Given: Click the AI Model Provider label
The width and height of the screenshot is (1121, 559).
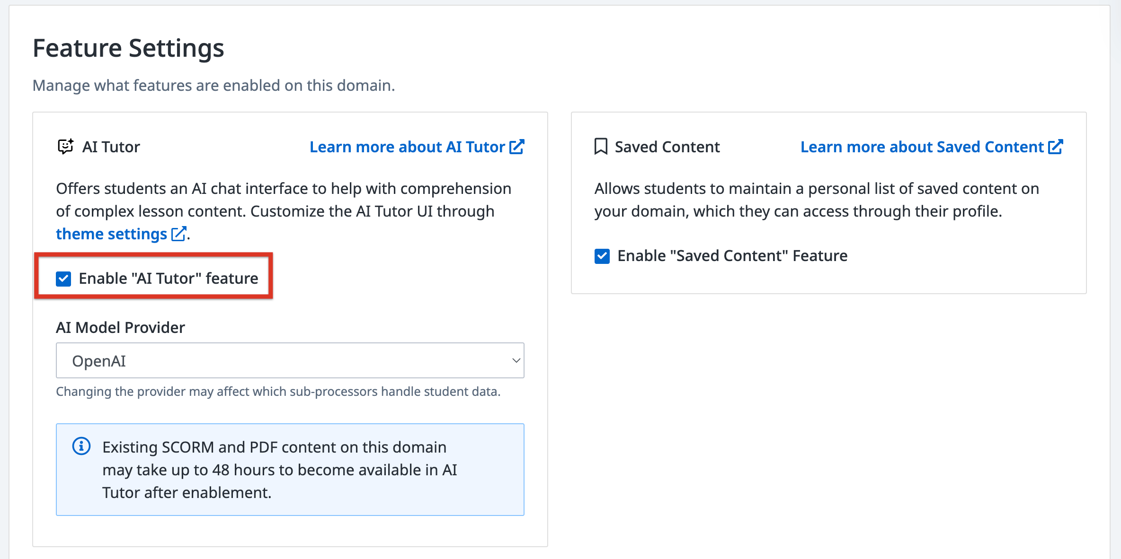Looking at the screenshot, I should click(120, 327).
